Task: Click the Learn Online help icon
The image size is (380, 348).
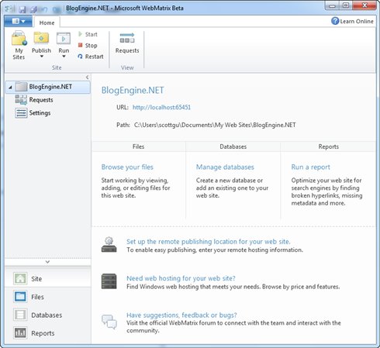Action: point(335,21)
